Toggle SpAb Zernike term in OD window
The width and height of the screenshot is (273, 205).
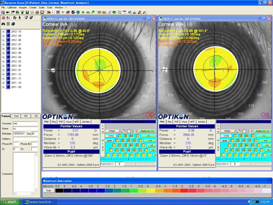coord(109,141)
